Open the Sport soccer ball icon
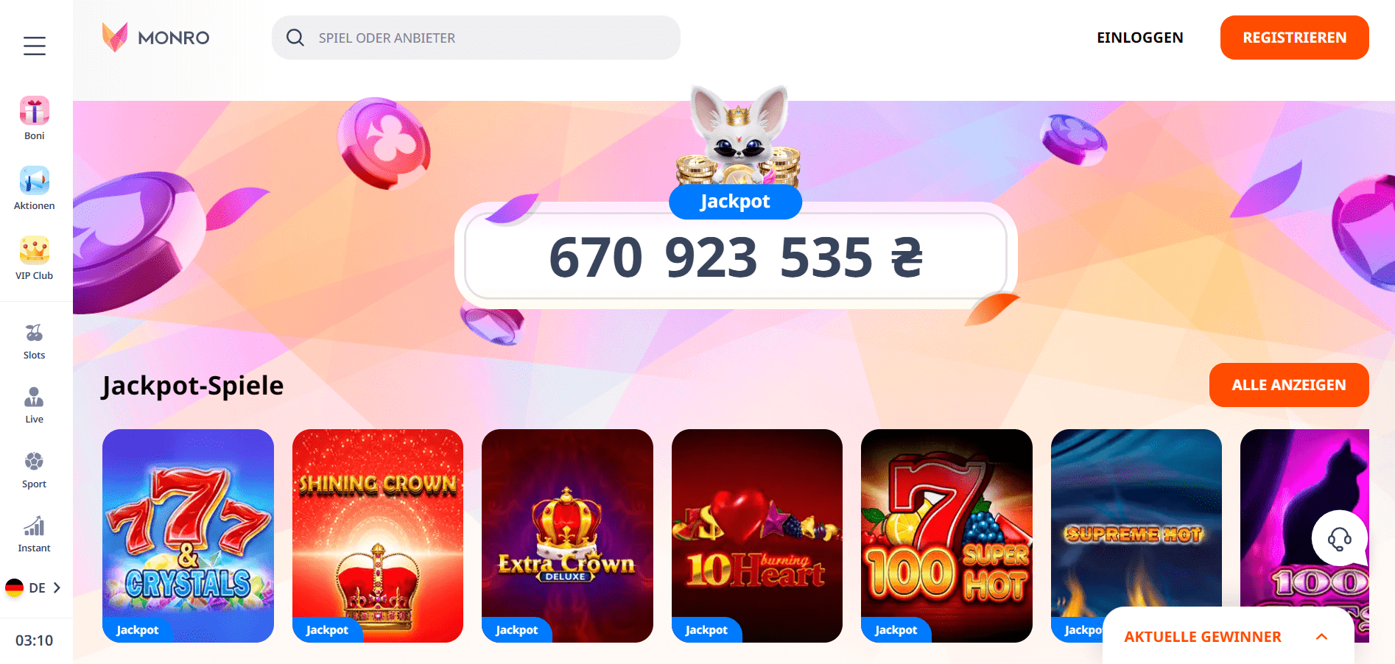The image size is (1395, 664). [x=35, y=462]
